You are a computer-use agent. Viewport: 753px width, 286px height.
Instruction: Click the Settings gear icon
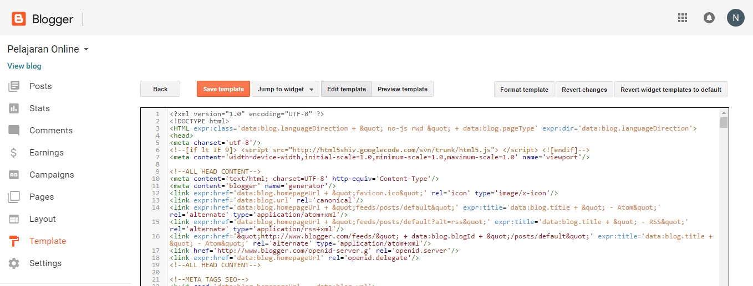[14, 263]
